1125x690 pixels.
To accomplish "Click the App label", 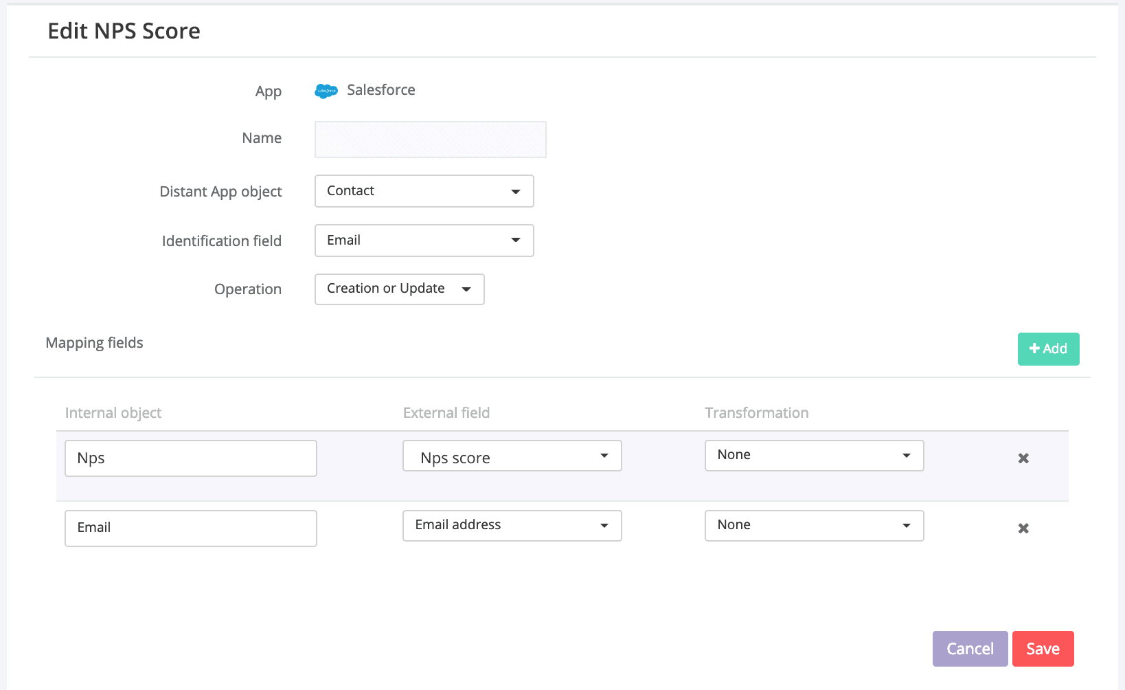I will pyautogui.click(x=269, y=91).
